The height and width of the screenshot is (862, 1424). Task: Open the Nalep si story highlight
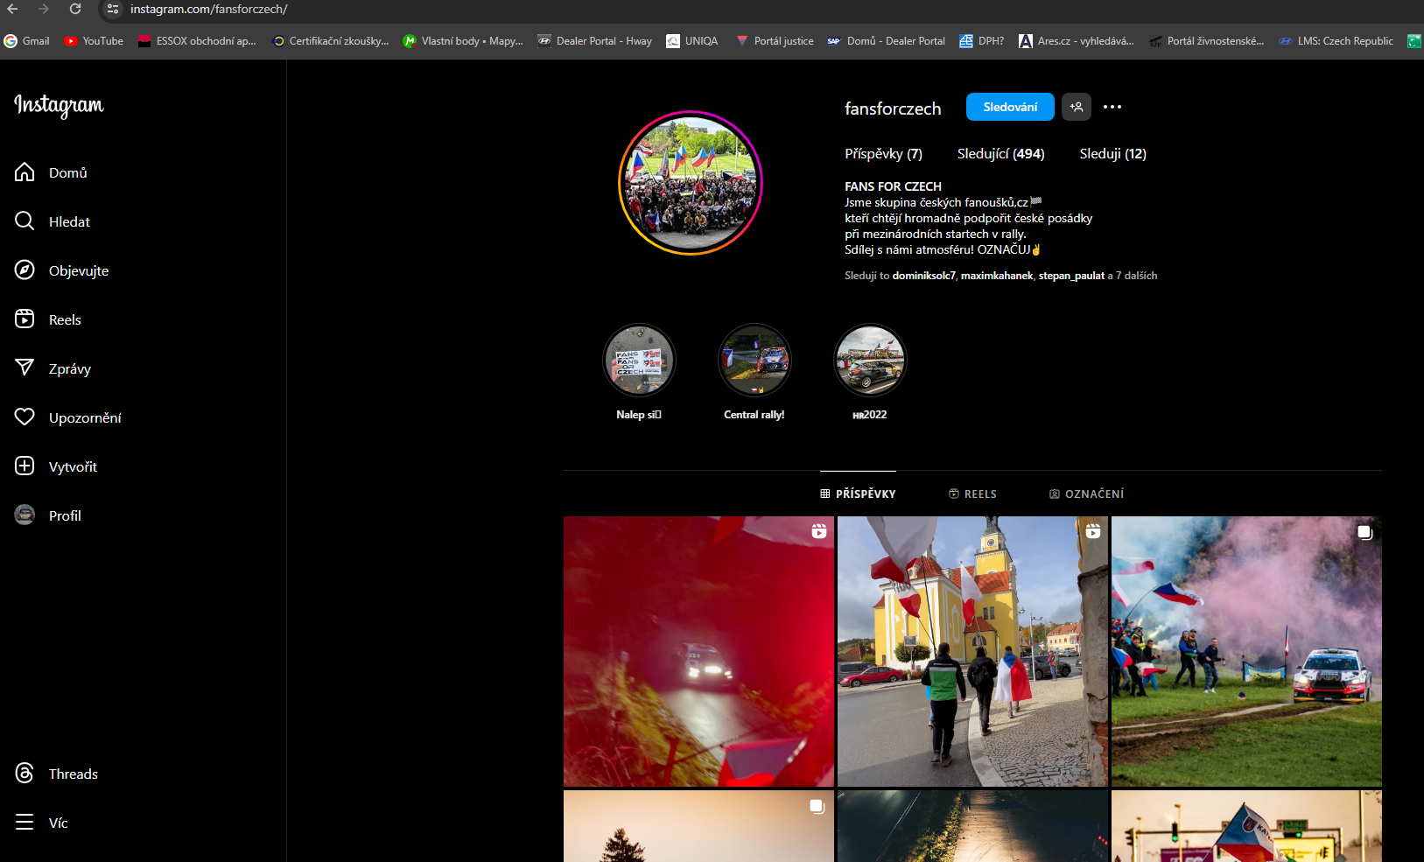click(x=639, y=361)
